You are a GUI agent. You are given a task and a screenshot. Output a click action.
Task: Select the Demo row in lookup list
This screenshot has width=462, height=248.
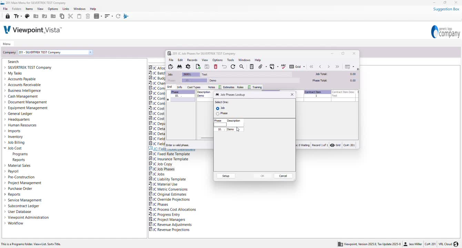pos(229,130)
